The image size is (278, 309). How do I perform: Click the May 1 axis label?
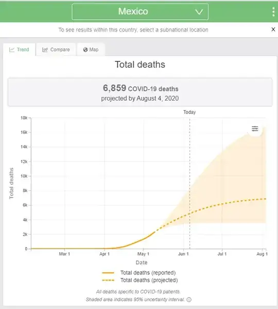(143, 254)
